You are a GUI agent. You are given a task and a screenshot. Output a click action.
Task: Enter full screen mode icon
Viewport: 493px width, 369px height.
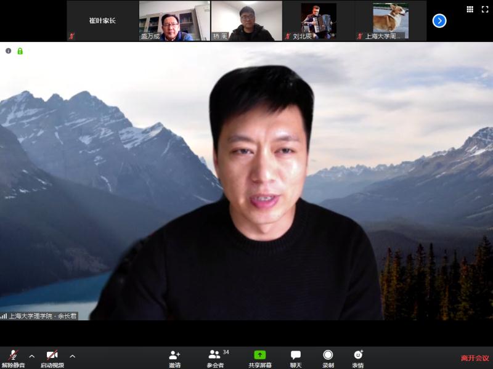tap(484, 9)
